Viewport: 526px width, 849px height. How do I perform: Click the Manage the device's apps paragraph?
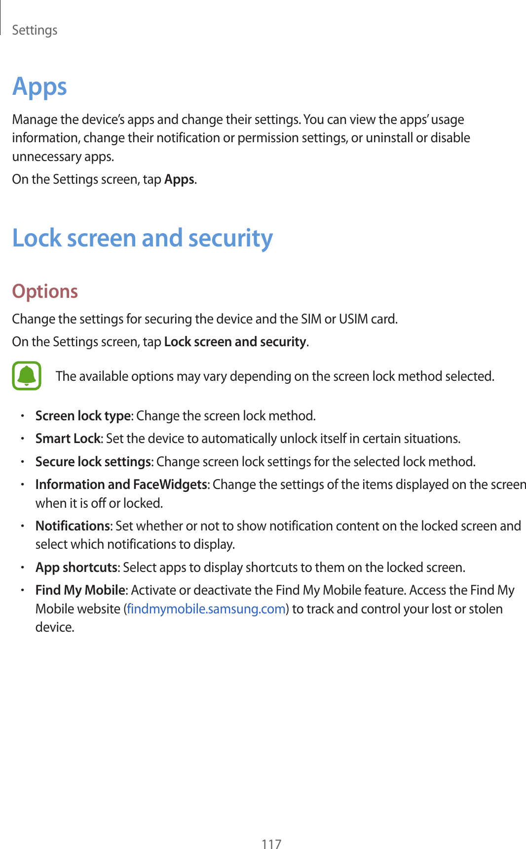pyautogui.click(x=241, y=138)
